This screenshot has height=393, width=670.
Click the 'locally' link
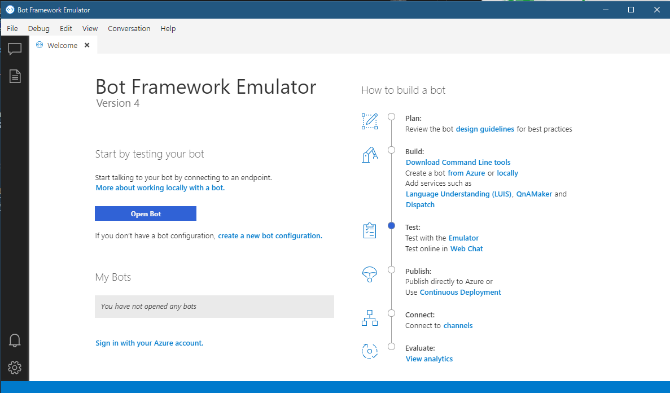(x=507, y=173)
